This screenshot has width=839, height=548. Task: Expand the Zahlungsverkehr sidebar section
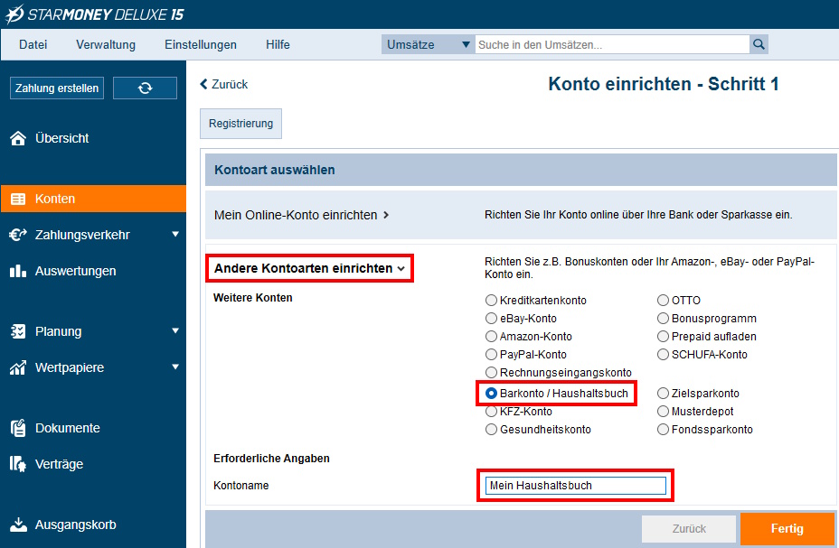[175, 235]
